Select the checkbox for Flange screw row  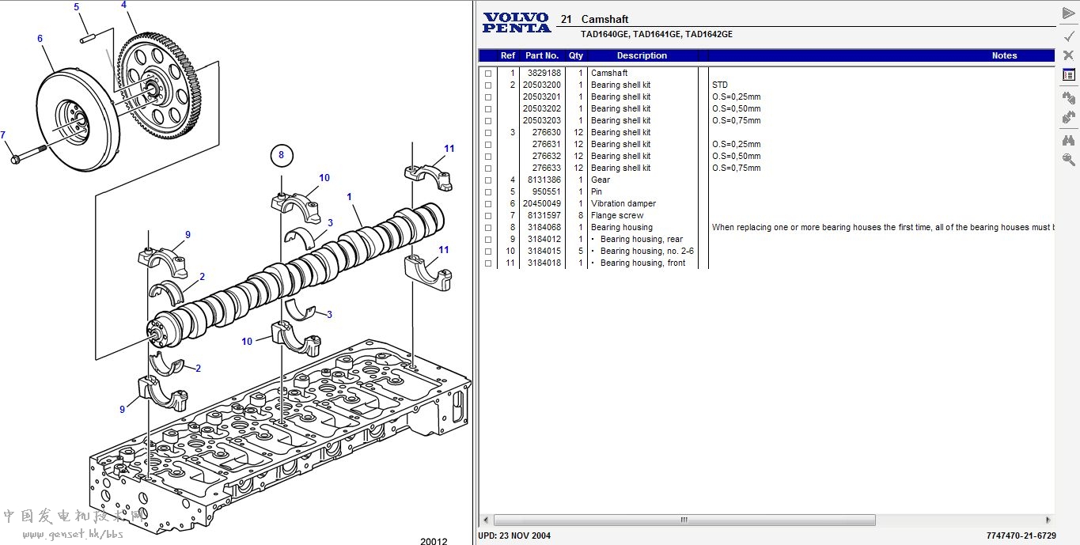(488, 216)
